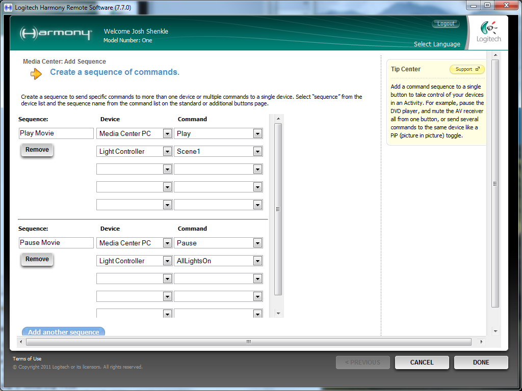Open fifth empty device dropdown in Play Movie
The height and width of the screenshot is (391, 522).
134,205
